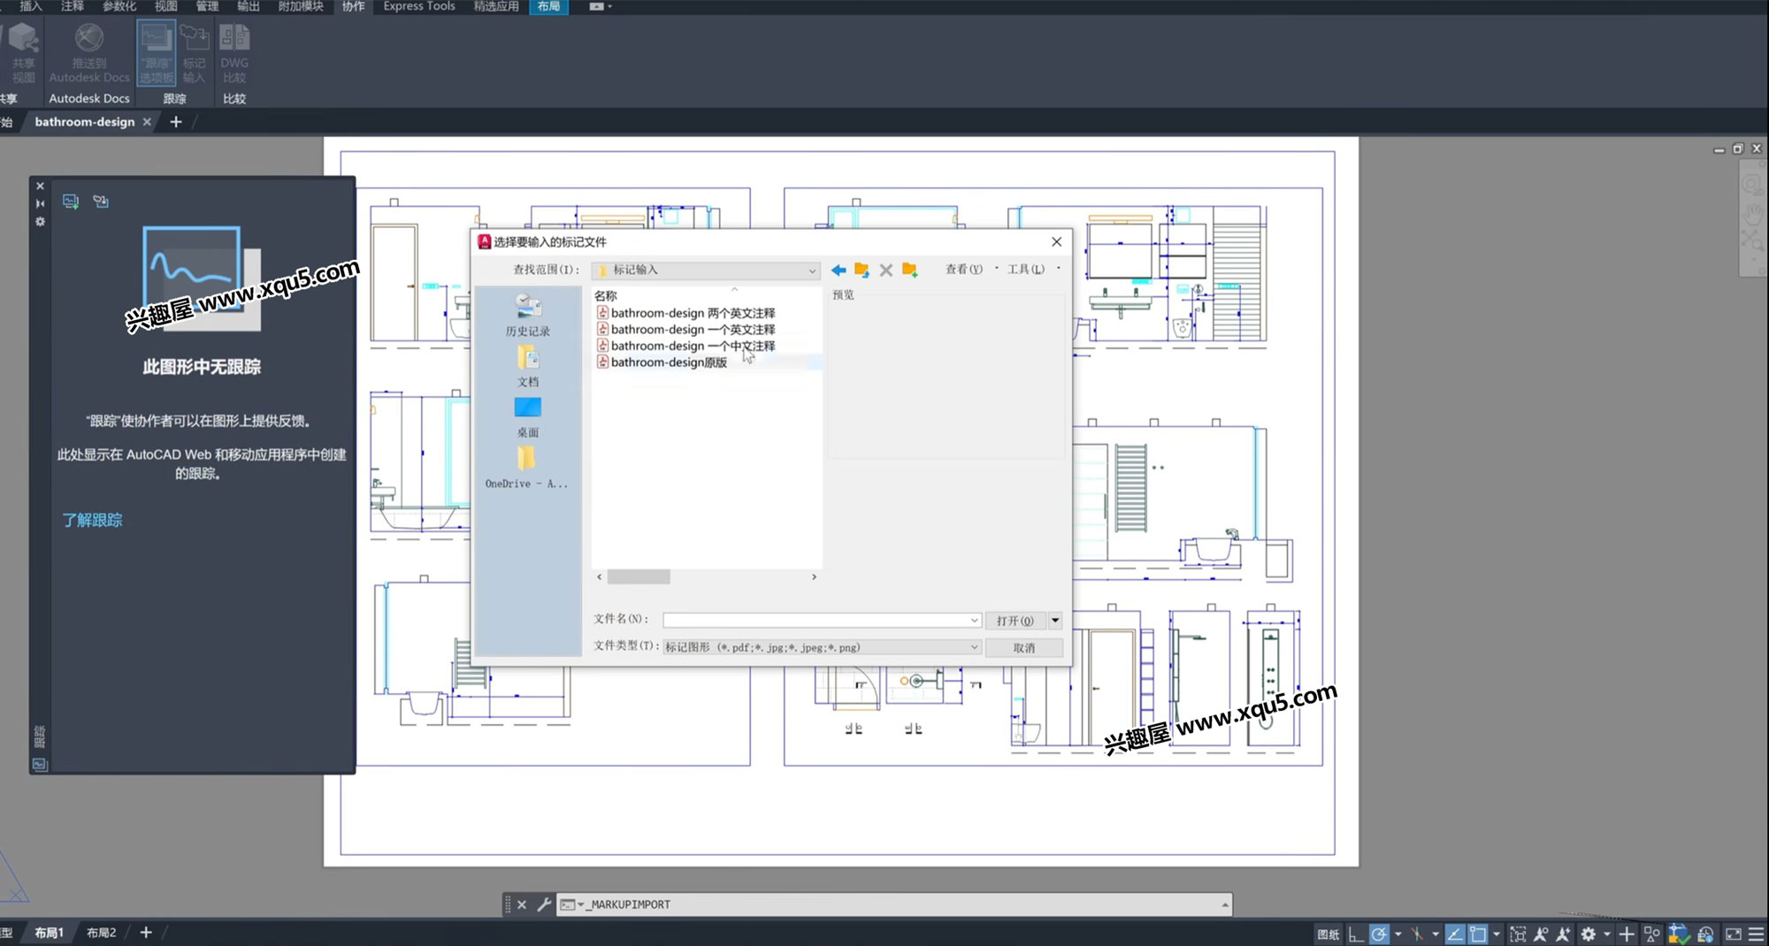Open the 参数化 ribbon tab
The image size is (1769, 946).
pyautogui.click(x=119, y=6)
